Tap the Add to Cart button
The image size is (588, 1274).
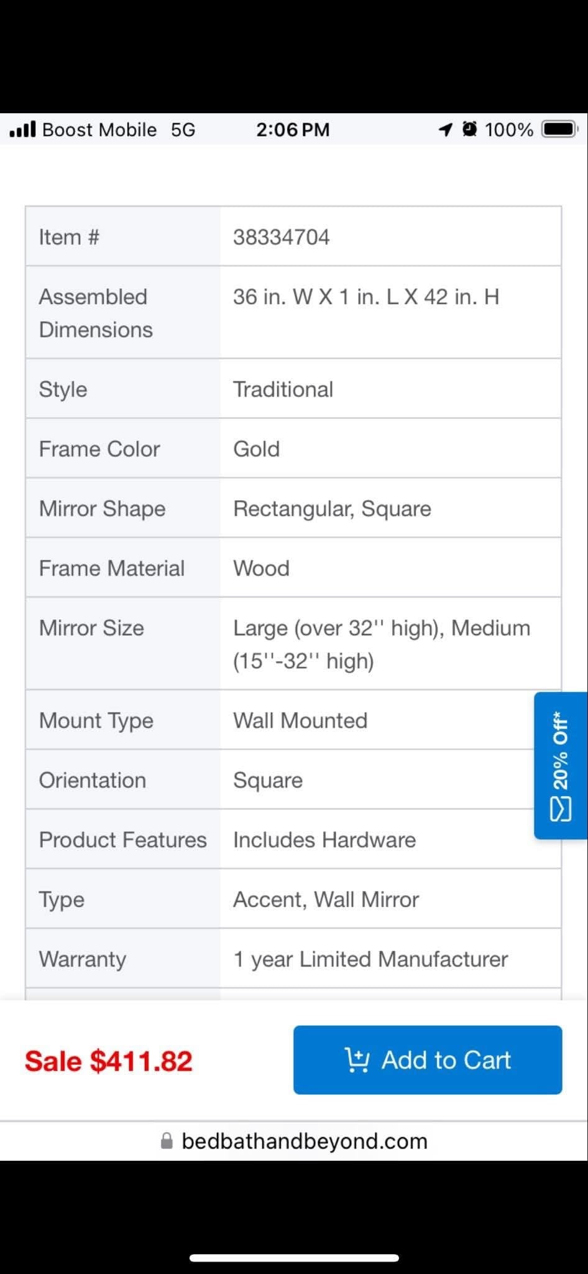tap(428, 1060)
